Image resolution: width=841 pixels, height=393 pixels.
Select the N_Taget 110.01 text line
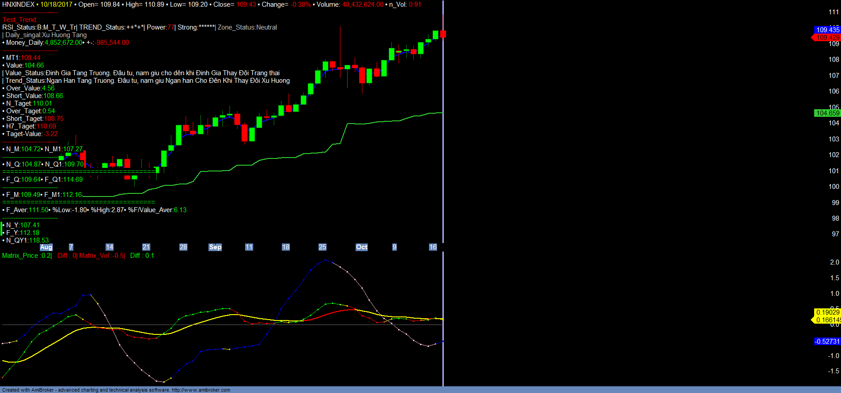click(x=29, y=103)
